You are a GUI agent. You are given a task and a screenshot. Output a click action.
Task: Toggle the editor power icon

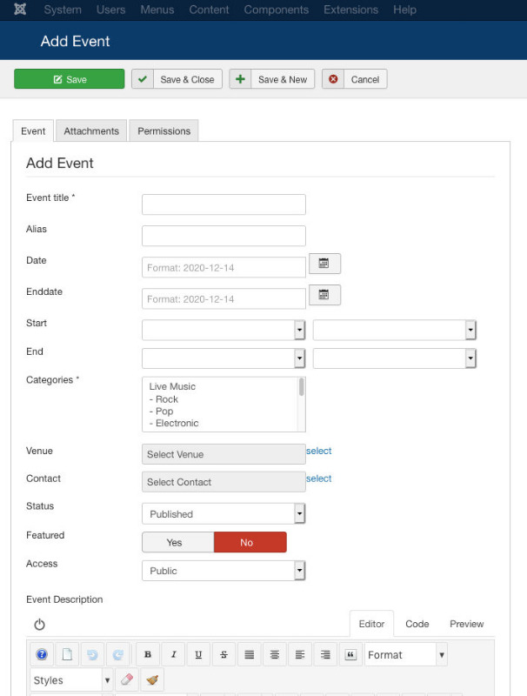(x=39, y=624)
